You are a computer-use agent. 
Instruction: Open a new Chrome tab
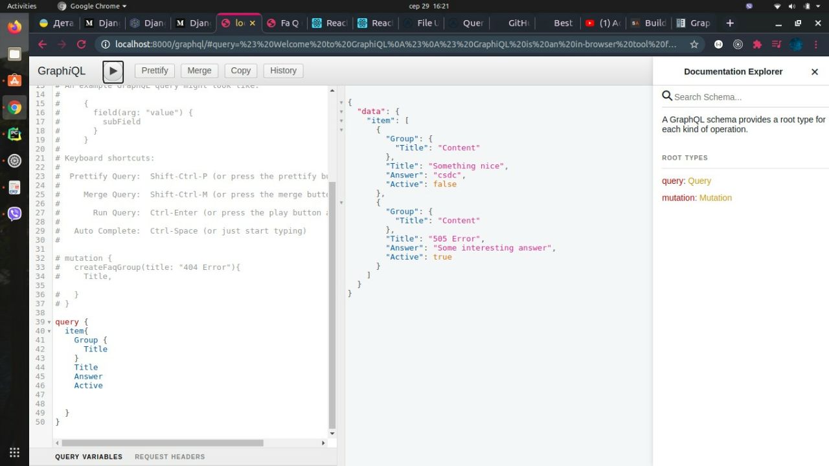[730, 23]
